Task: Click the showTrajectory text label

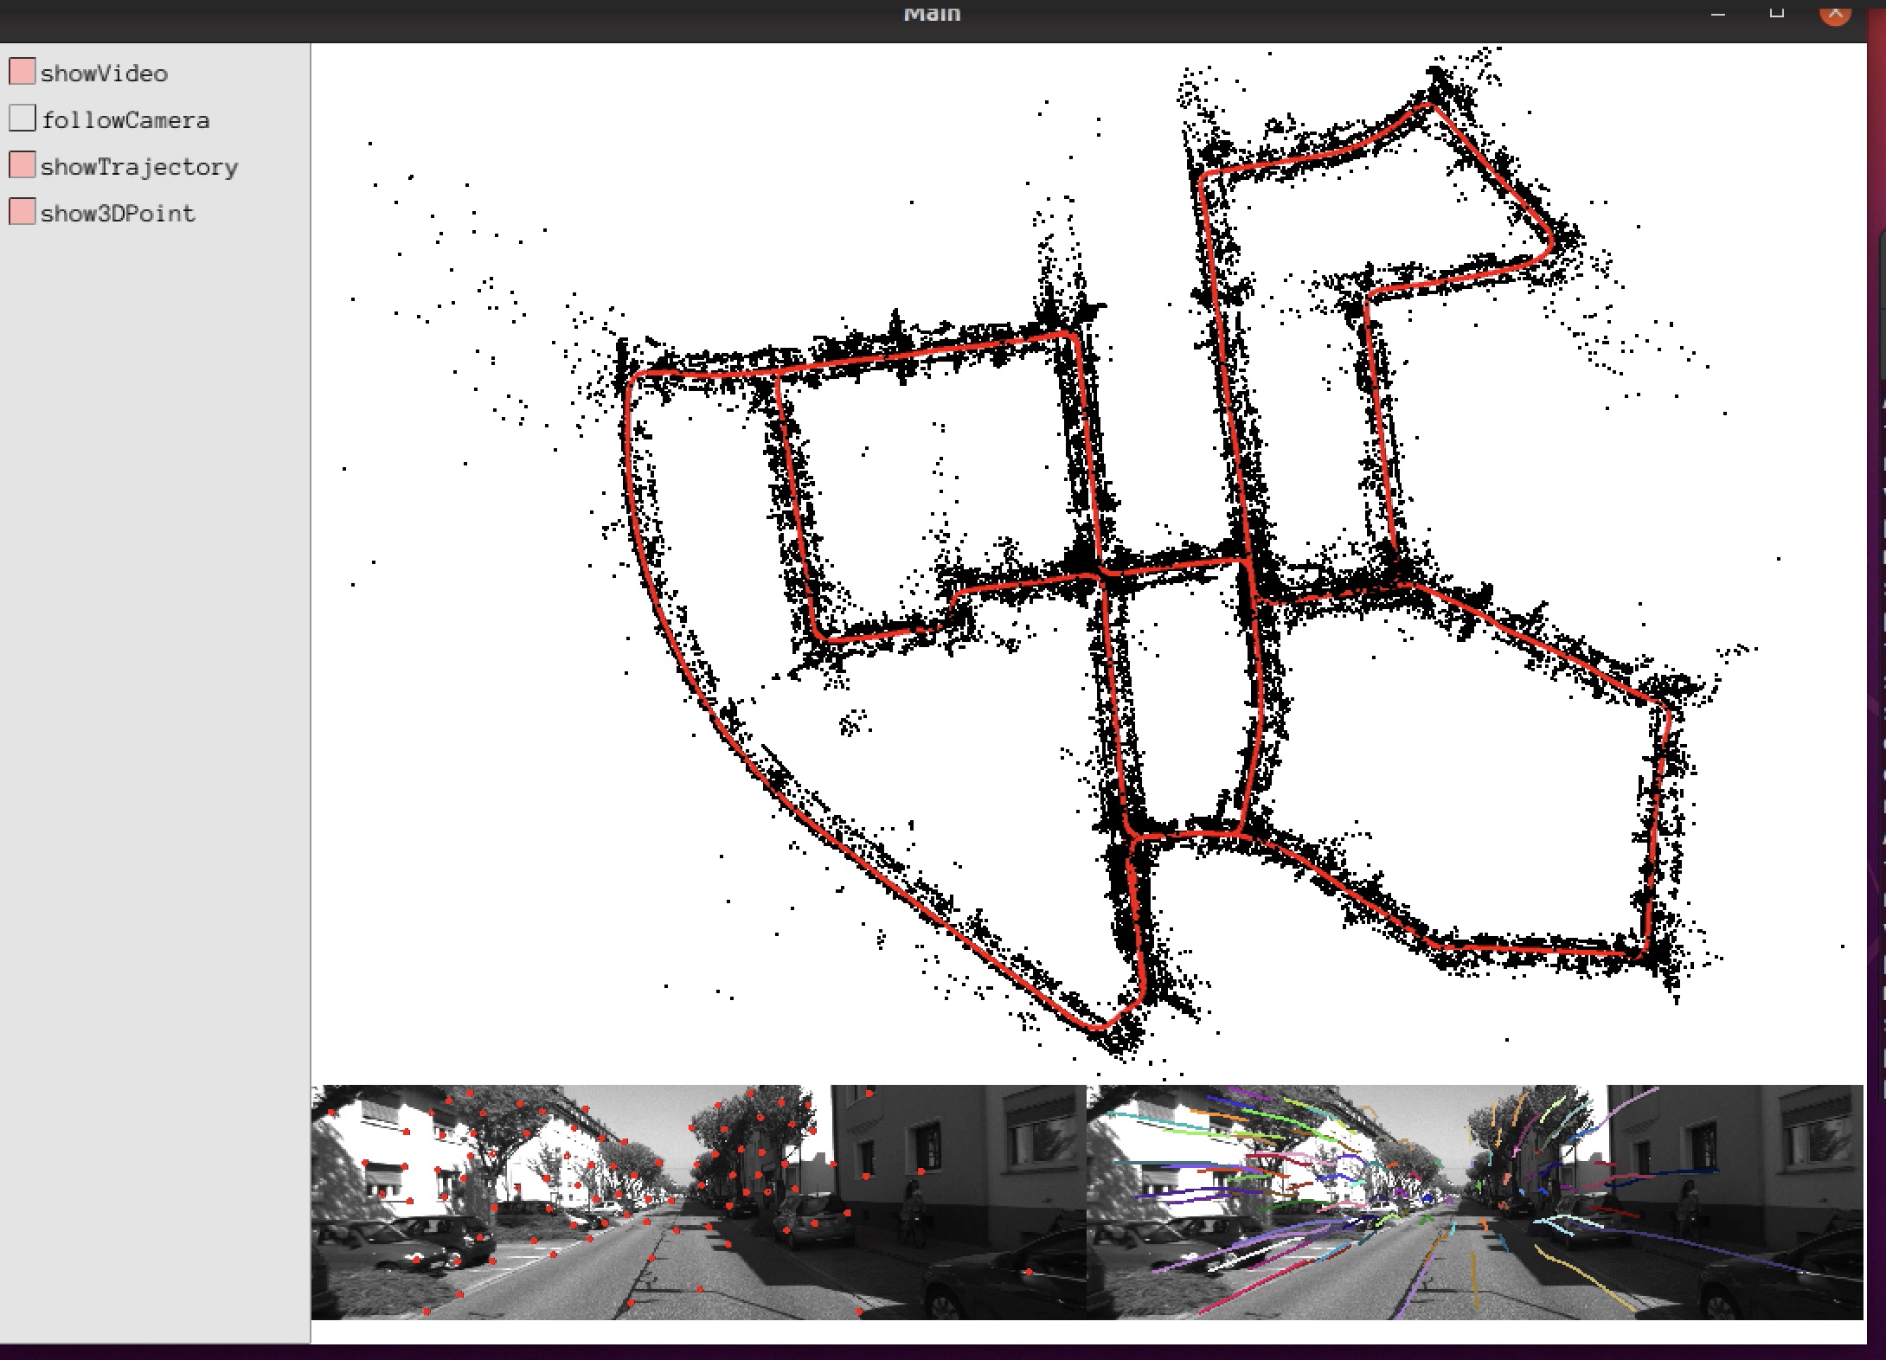Action: click(x=139, y=167)
